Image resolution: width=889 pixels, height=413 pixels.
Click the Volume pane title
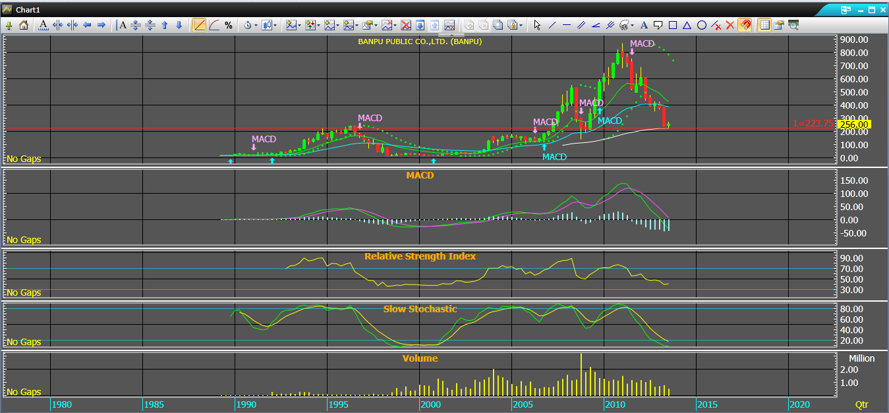click(420, 358)
